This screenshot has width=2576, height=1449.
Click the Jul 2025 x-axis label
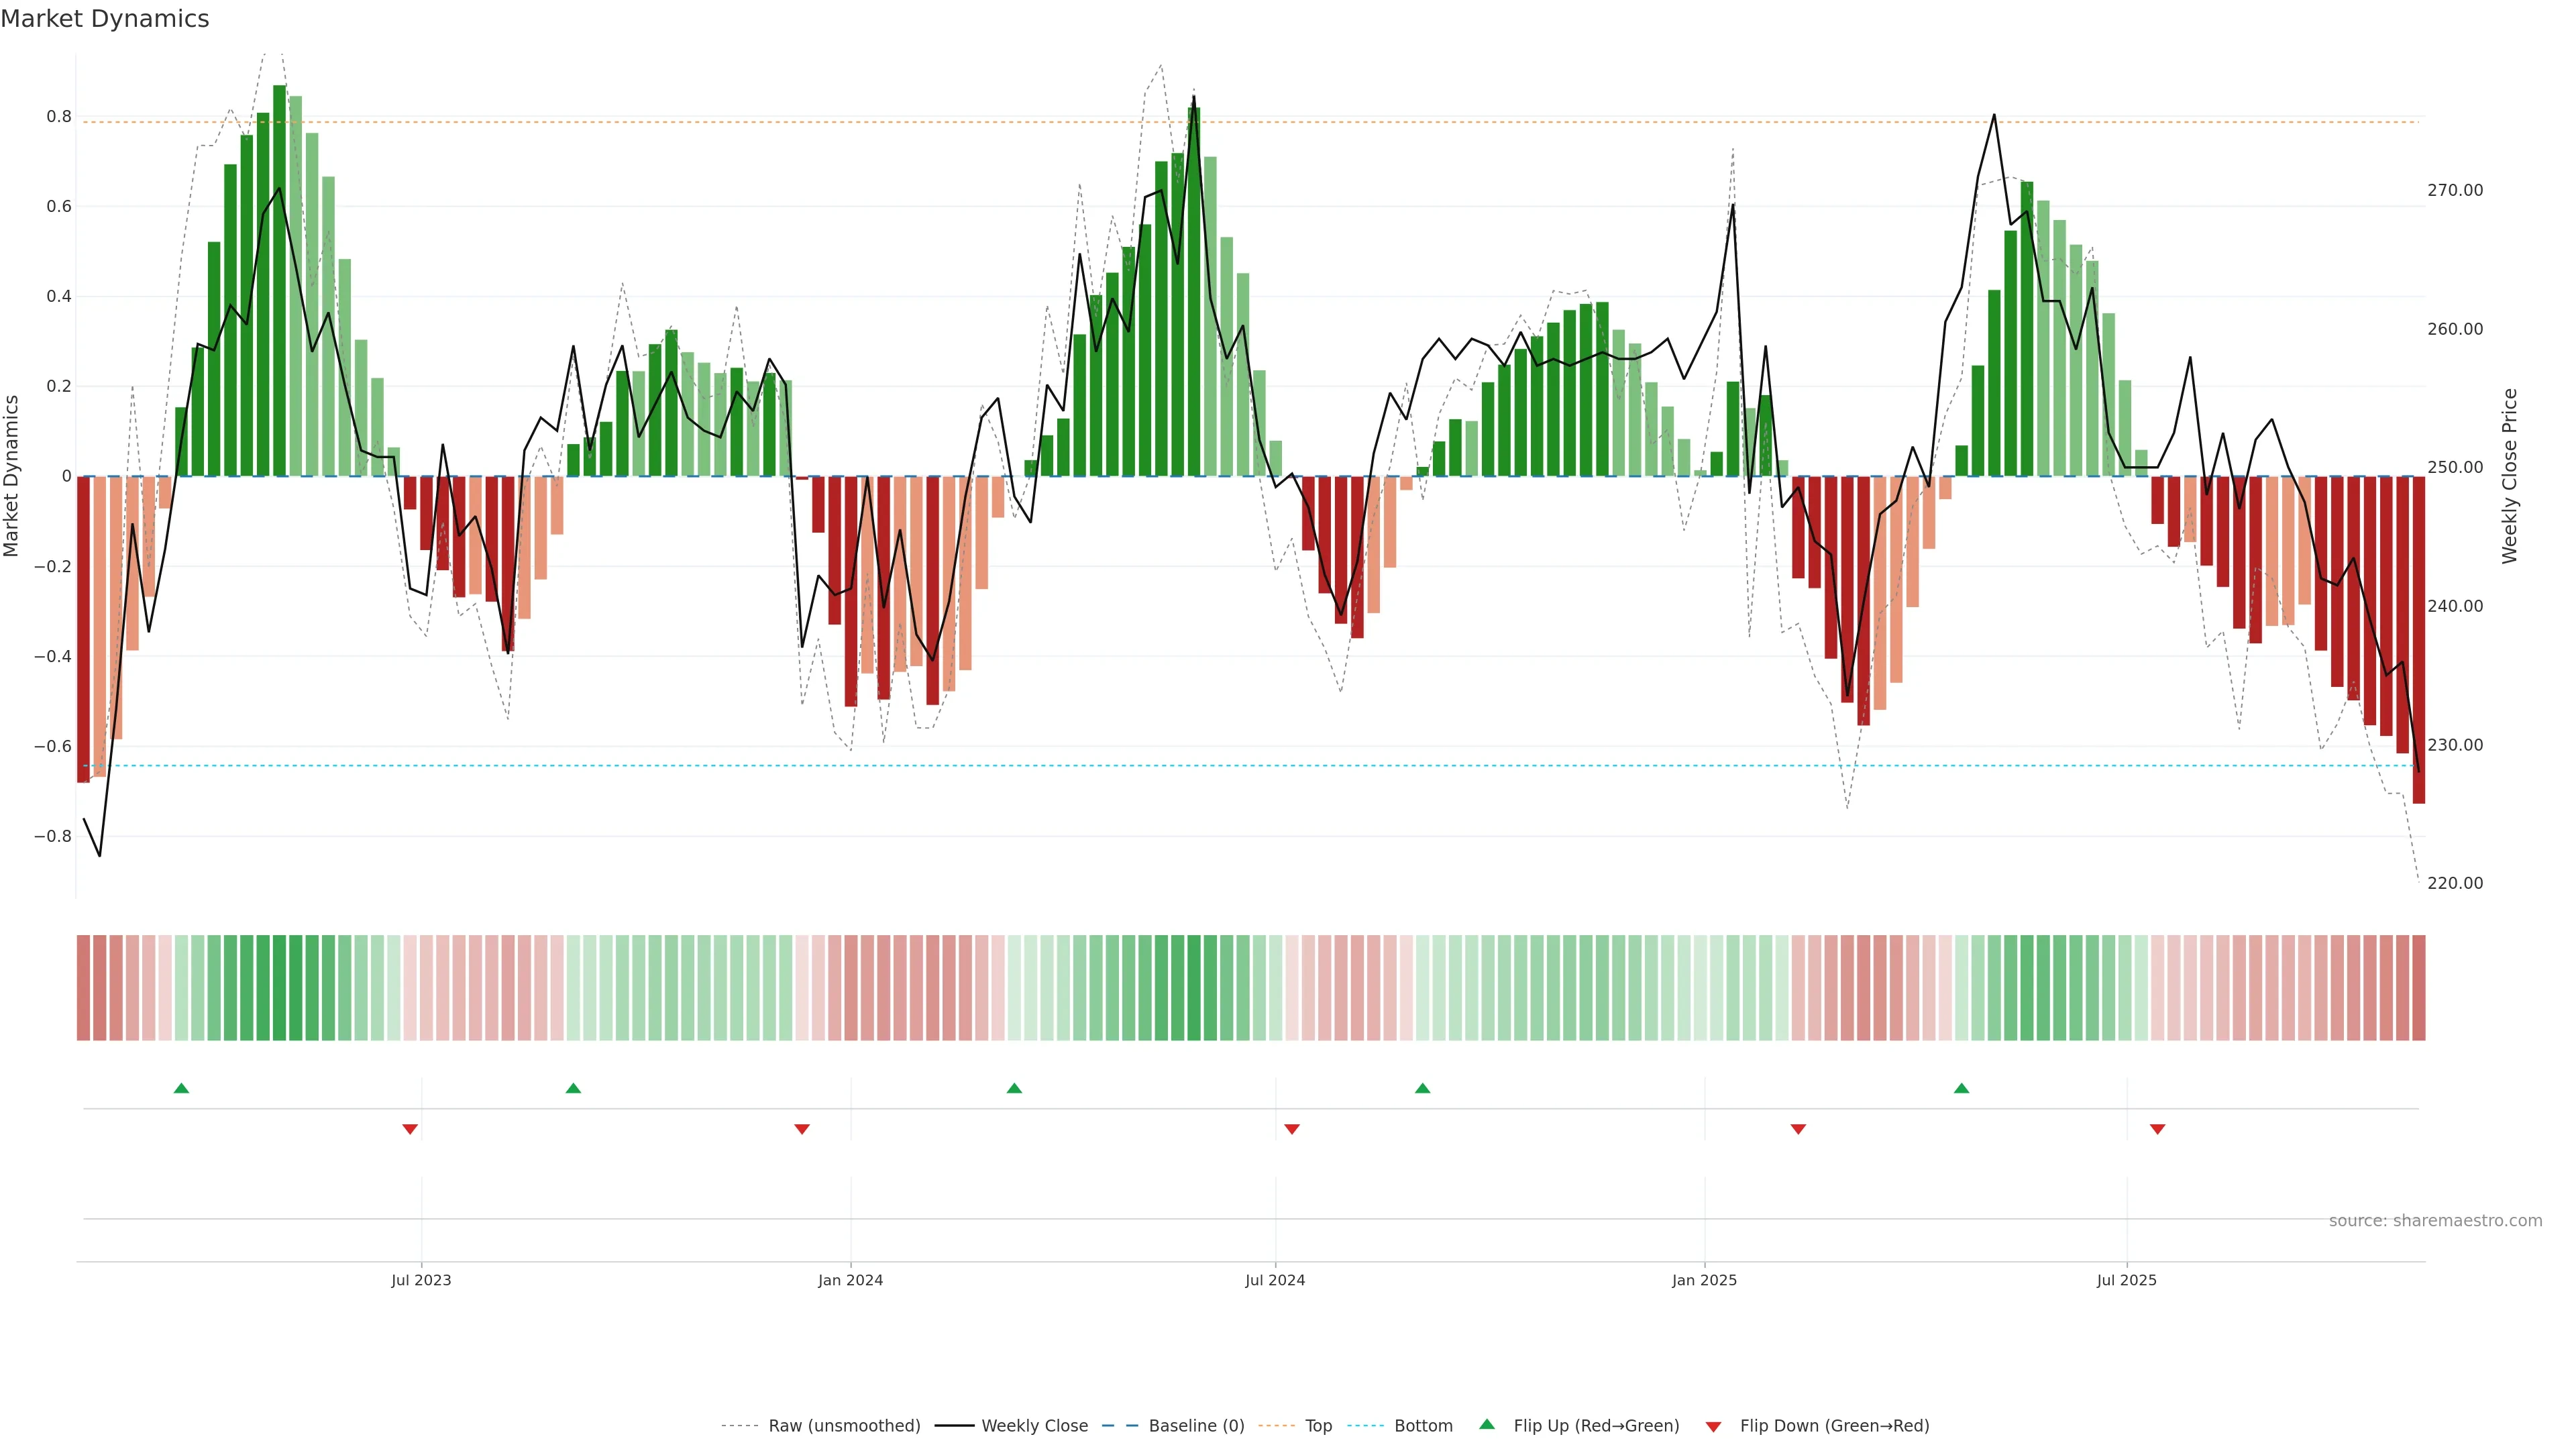[2126, 1280]
